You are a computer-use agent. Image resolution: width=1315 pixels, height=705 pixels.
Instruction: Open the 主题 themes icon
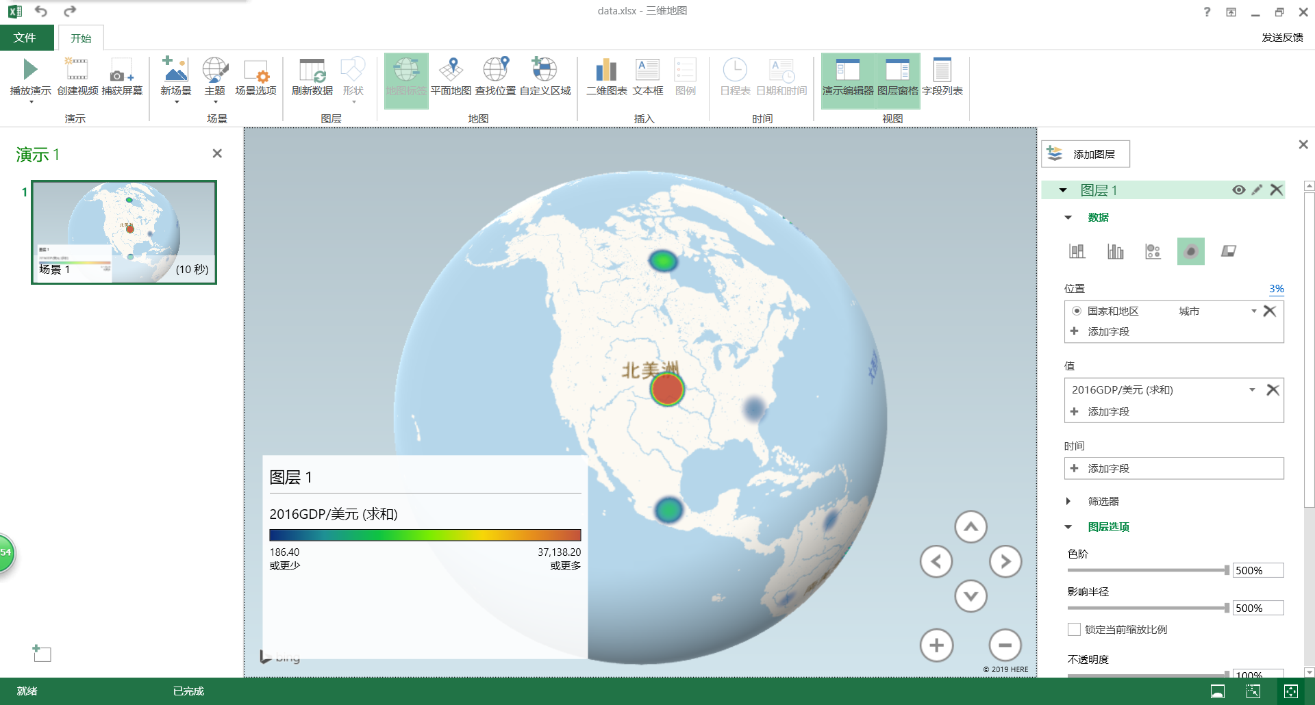click(x=215, y=69)
